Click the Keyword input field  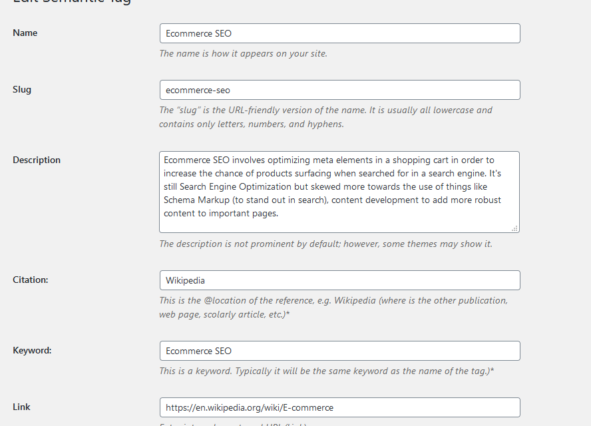pos(339,351)
